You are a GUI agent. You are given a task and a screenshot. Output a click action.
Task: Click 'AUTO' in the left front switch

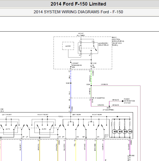8,129
